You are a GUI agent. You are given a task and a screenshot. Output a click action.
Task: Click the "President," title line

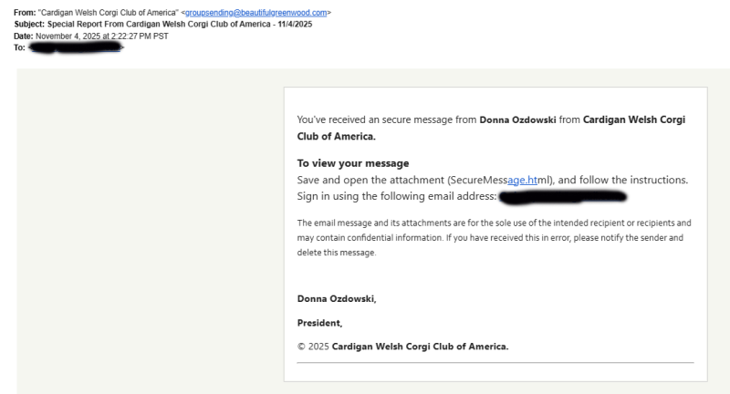[320, 322]
